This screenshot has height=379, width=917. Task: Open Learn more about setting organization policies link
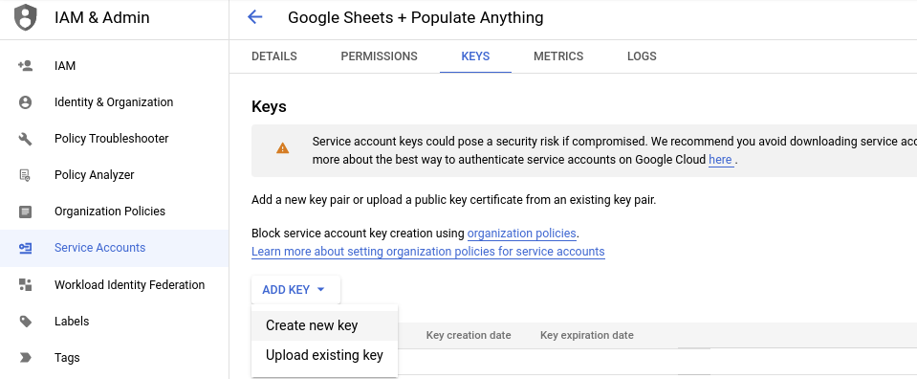[x=428, y=252]
